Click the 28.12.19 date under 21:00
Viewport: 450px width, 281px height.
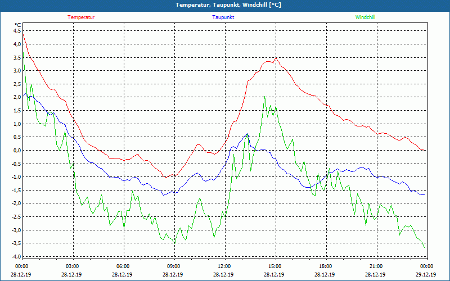click(x=375, y=274)
